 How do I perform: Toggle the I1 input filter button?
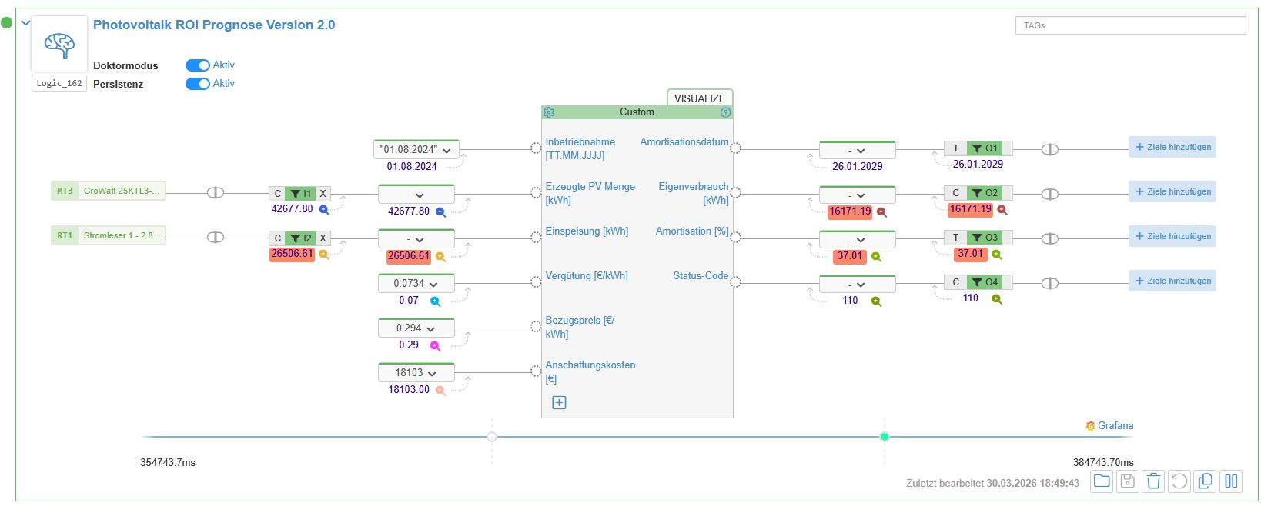pos(300,194)
